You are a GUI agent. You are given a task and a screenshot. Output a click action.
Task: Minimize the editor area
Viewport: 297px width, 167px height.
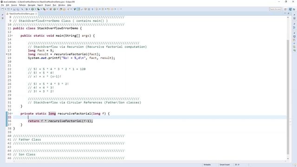pos(285,13)
